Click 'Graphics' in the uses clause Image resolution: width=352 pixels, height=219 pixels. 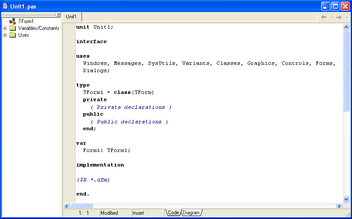tap(261, 64)
